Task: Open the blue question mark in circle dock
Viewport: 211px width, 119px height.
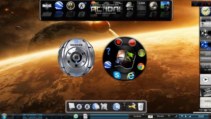Action: [x=108, y=51]
